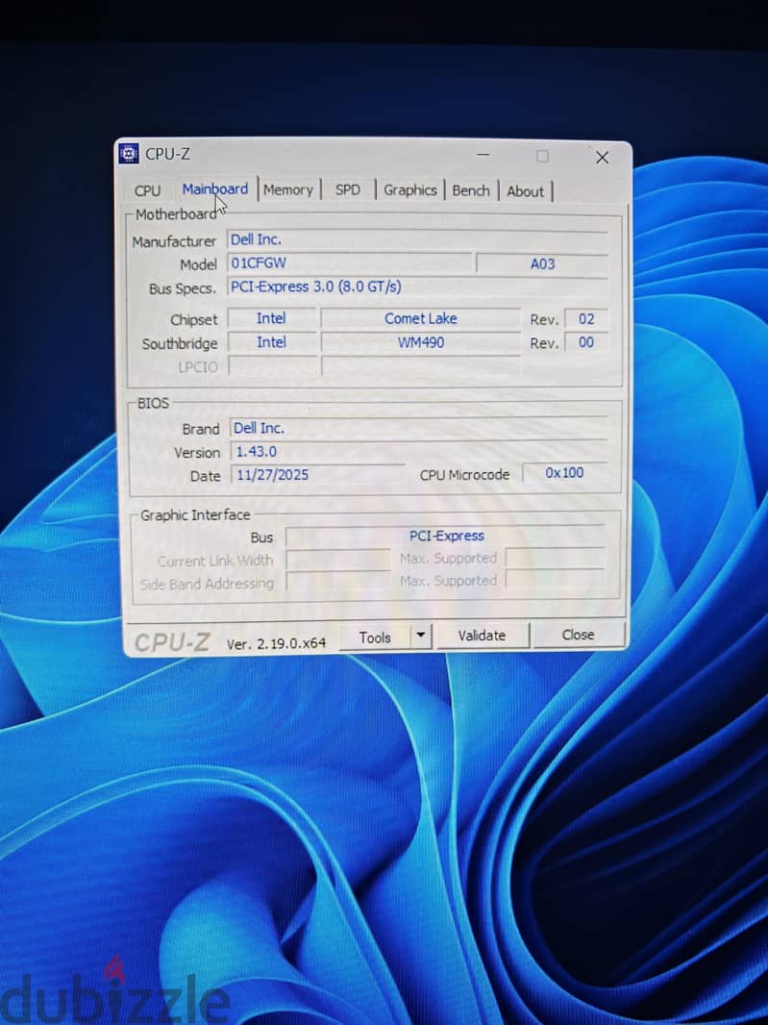Click the CPU-Z logo at bottom left

click(172, 642)
